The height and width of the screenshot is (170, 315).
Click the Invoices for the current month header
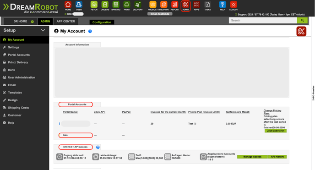click(x=168, y=112)
